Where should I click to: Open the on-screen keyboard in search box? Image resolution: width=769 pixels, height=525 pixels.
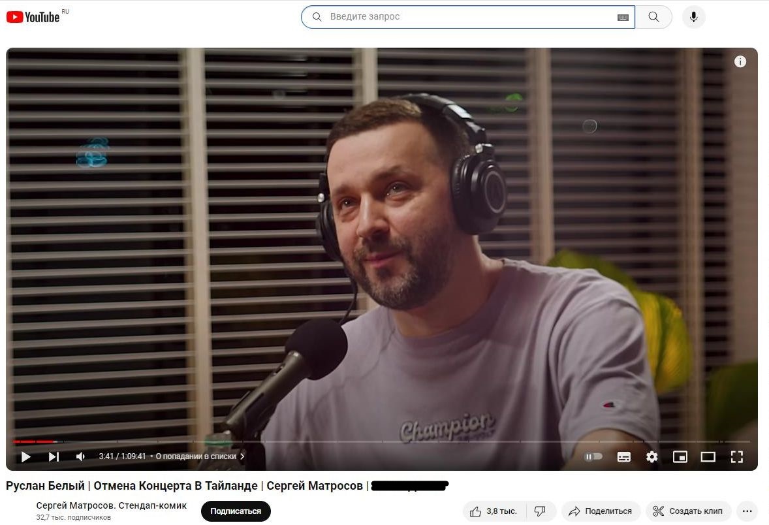coord(623,18)
